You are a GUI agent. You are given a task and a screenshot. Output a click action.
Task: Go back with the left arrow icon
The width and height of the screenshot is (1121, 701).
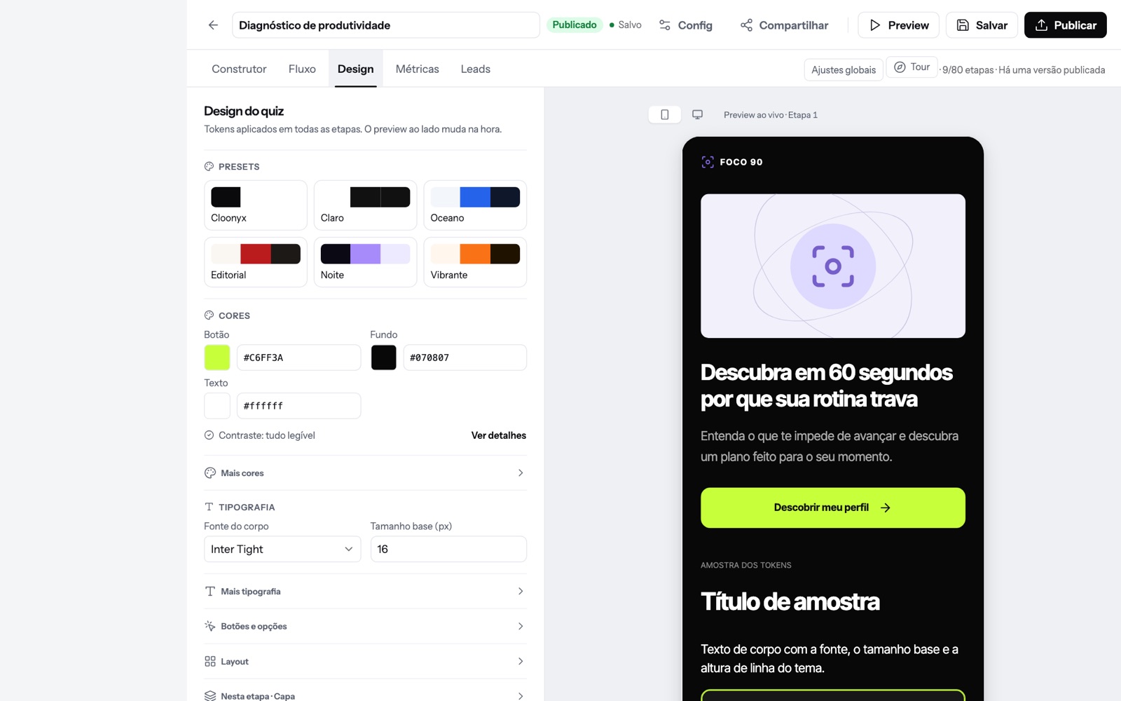coord(213,25)
